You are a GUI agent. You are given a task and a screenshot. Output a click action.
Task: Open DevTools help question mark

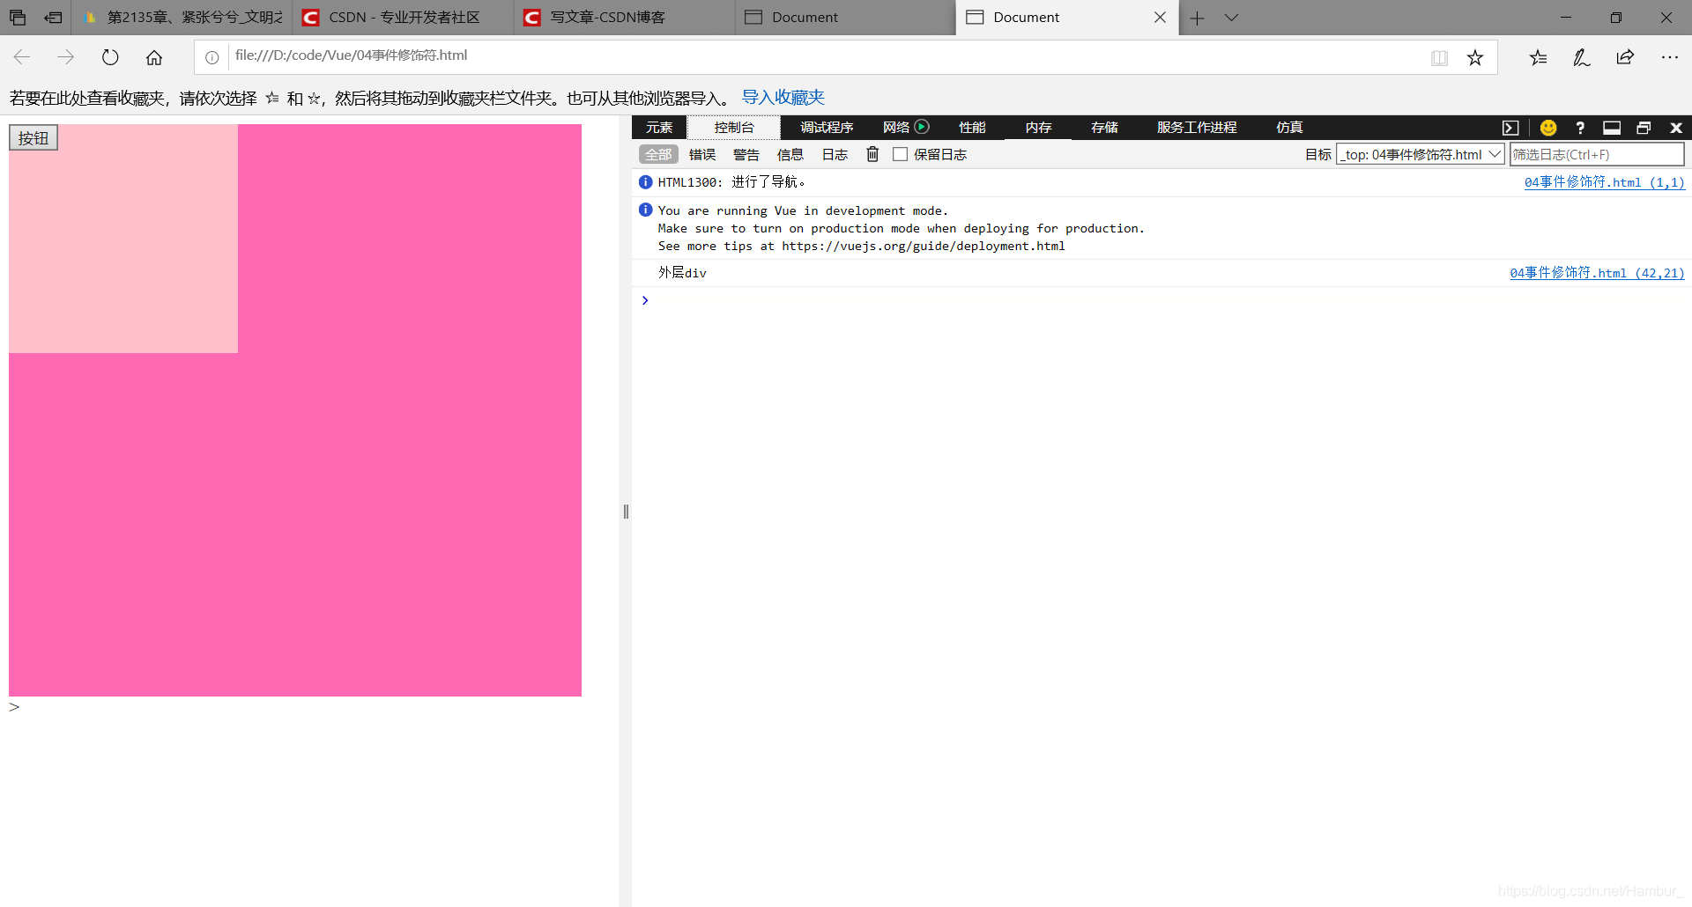(1580, 128)
